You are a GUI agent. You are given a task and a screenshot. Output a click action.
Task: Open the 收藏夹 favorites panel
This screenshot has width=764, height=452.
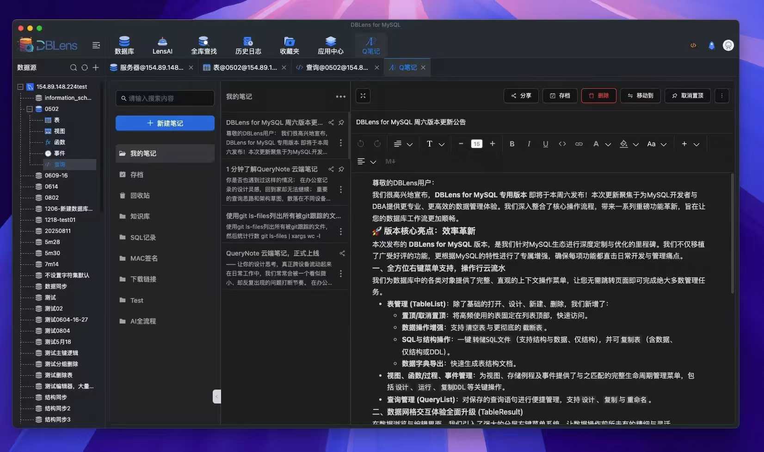(x=290, y=45)
